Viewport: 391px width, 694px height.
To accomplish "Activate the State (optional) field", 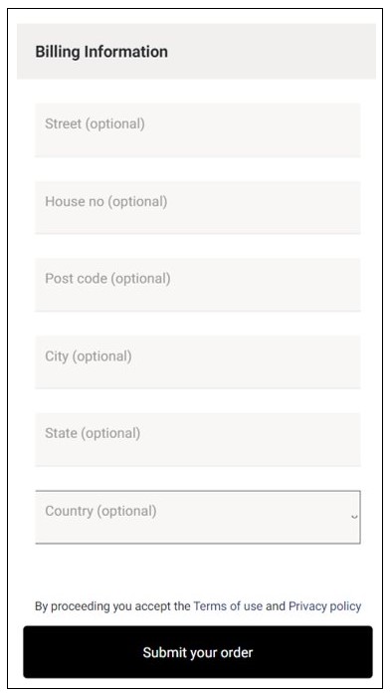I will click(198, 439).
